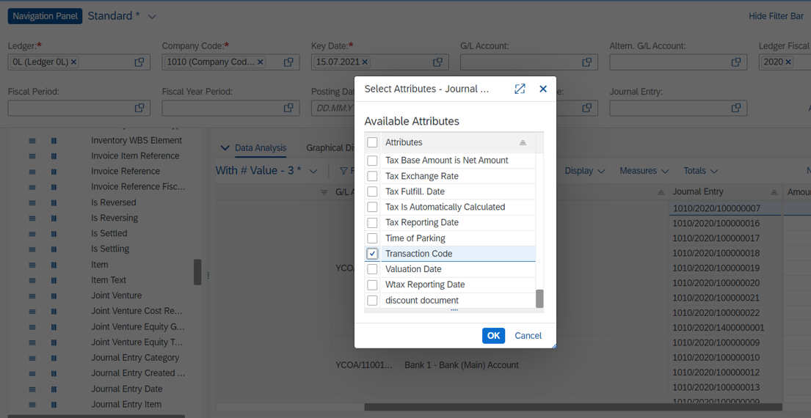Open Standard variant dropdown

152,17
